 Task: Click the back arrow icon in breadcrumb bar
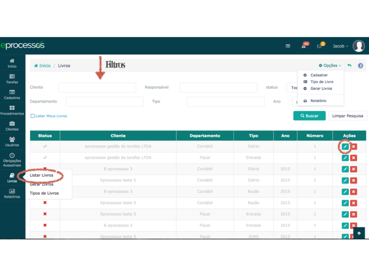point(349,66)
